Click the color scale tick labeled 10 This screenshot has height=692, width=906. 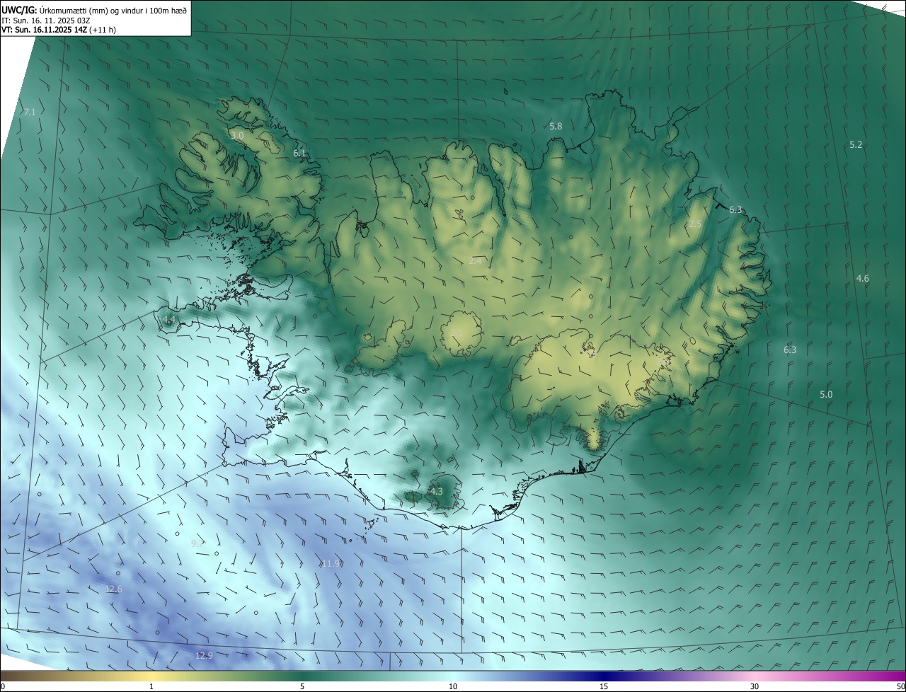tap(453, 686)
